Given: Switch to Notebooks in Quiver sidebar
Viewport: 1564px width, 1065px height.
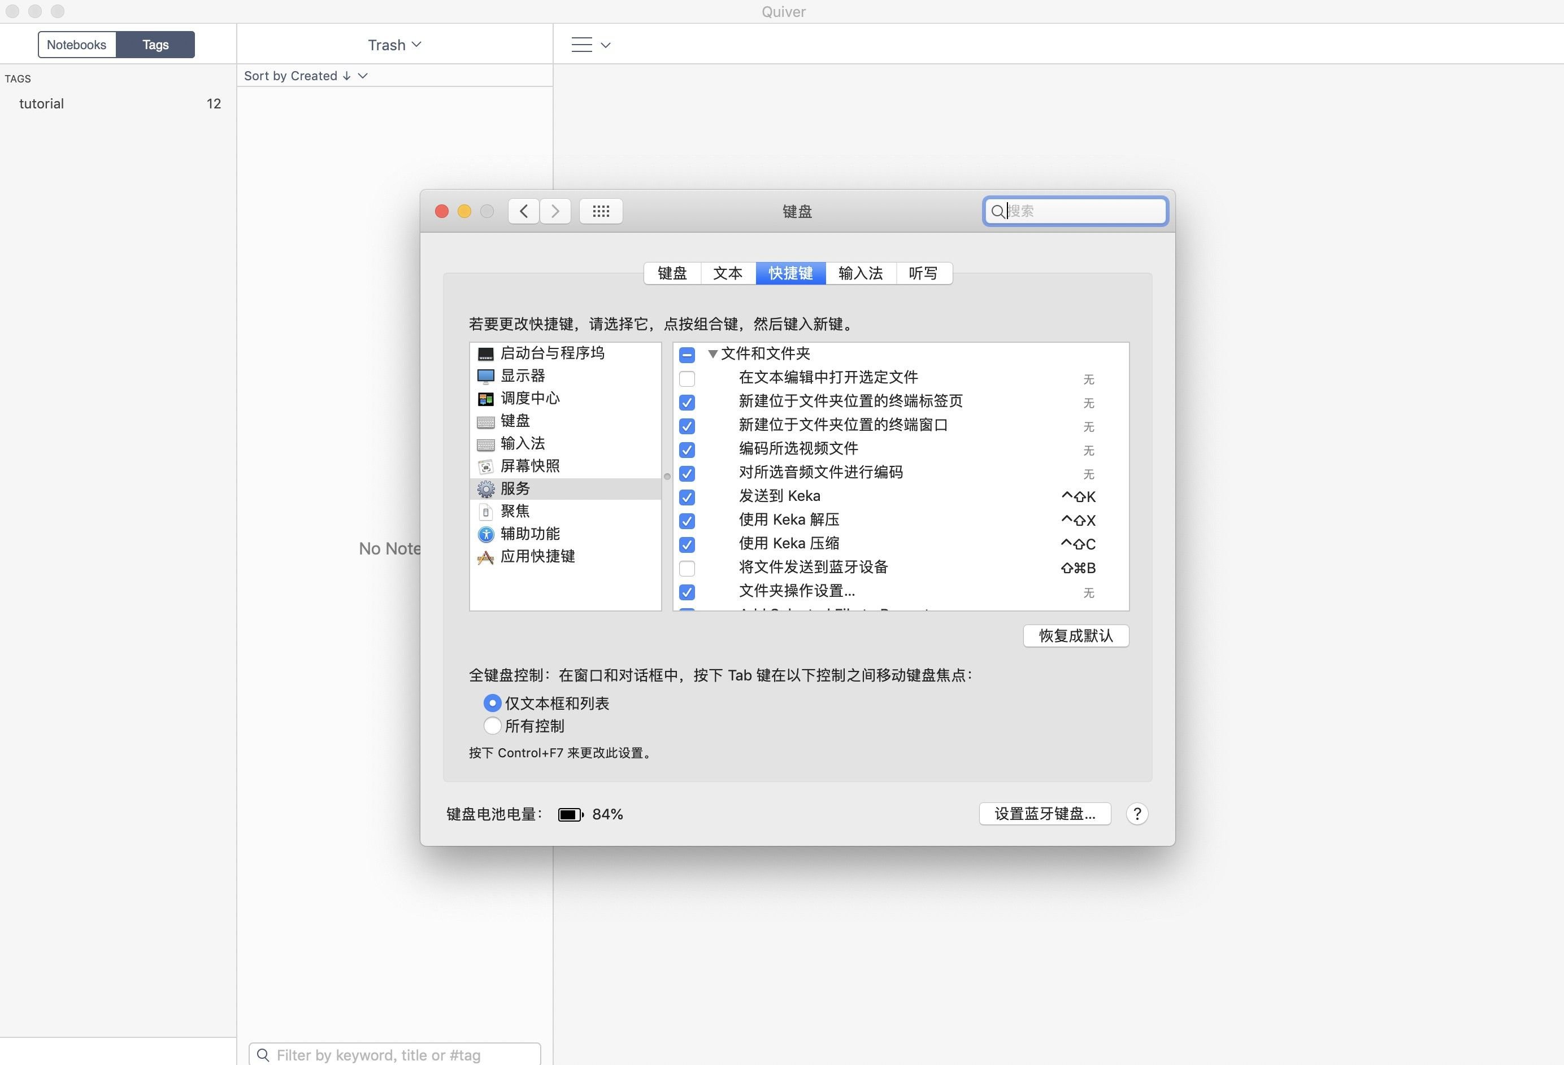Looking at the screenshot, I should tap(77, 45).
